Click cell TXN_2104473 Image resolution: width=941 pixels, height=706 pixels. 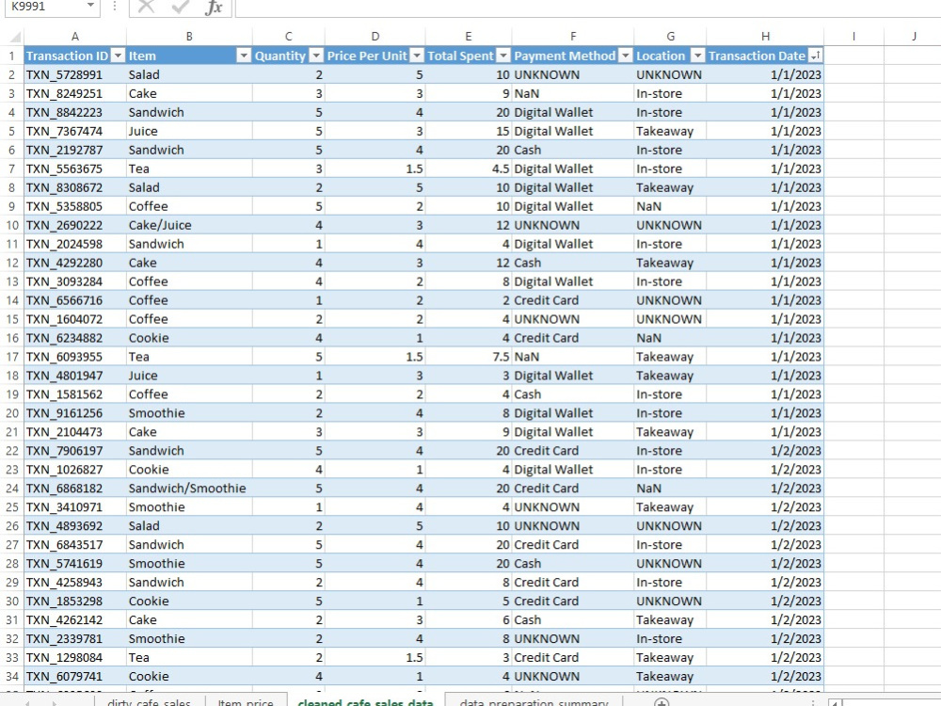pos(75,432)
